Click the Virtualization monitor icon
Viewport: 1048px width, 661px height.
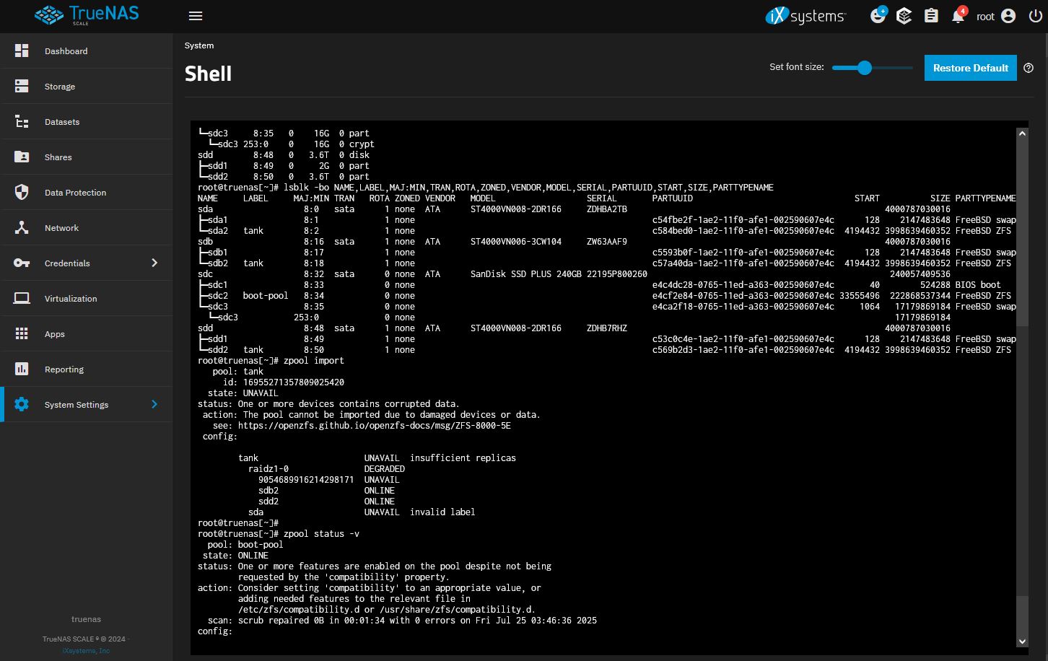[22, 299]
